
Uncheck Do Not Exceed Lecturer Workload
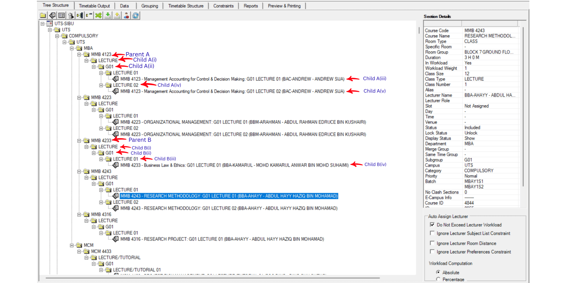[432, 225]
